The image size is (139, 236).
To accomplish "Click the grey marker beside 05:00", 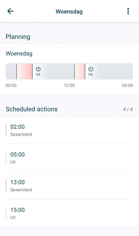I will 6,158.
